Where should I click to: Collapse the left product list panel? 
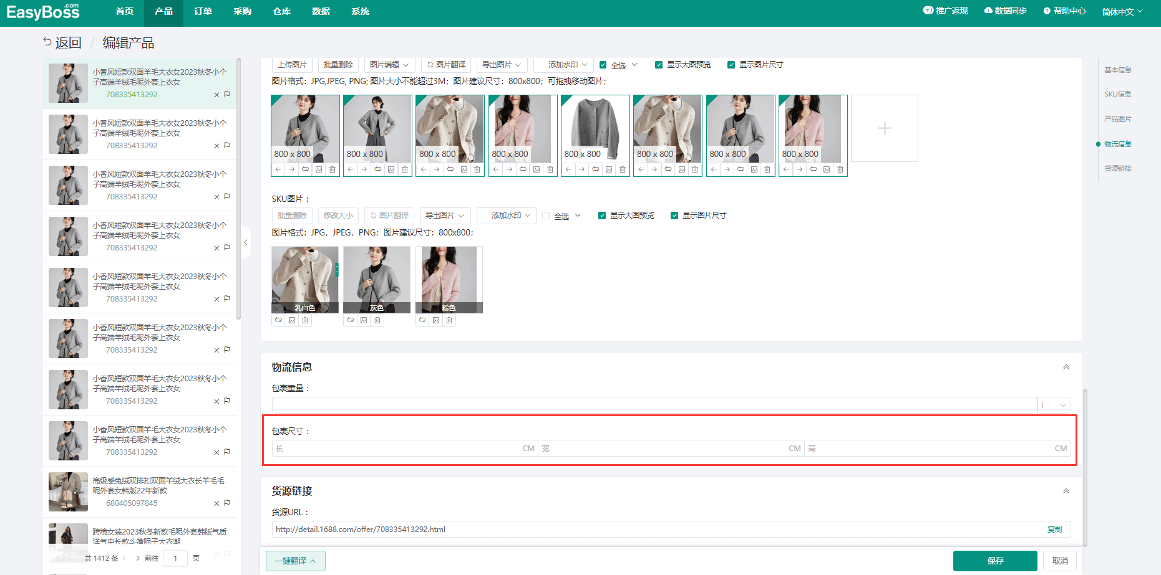(246, 242)
